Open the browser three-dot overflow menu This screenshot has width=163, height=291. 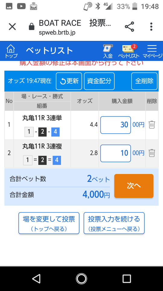point(151,27)
